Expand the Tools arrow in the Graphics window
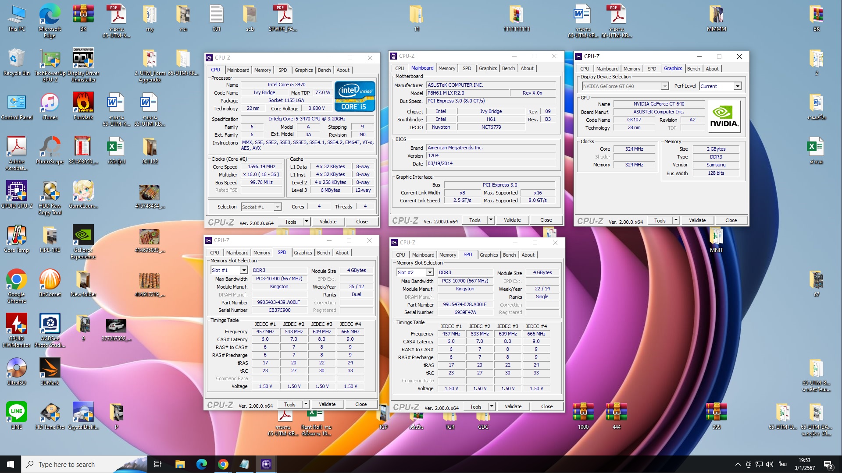 [x=676, y=220]
